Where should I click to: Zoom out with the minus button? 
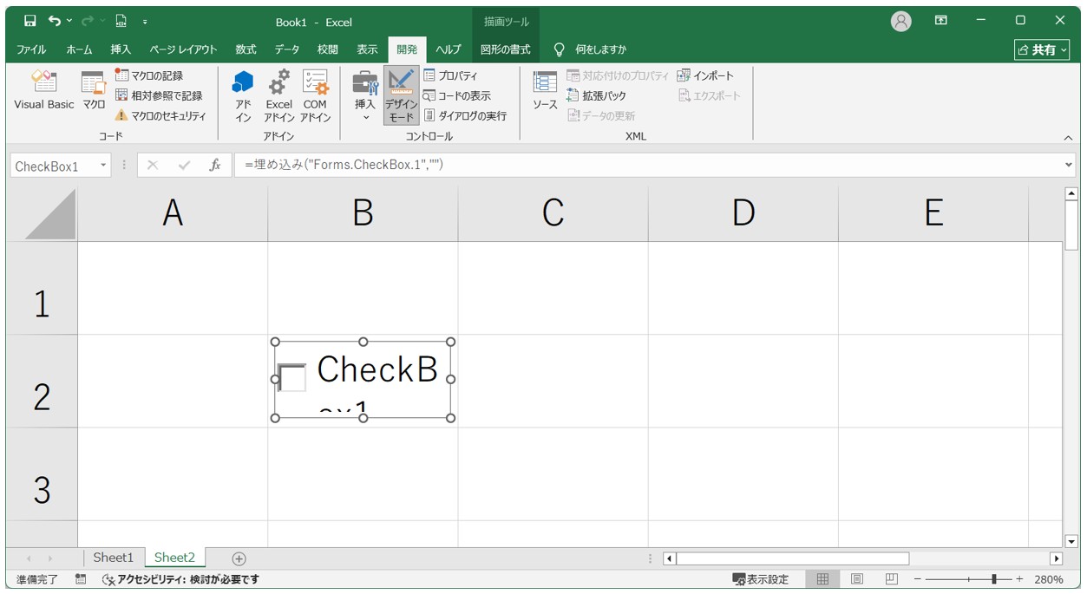pos(918,579)
